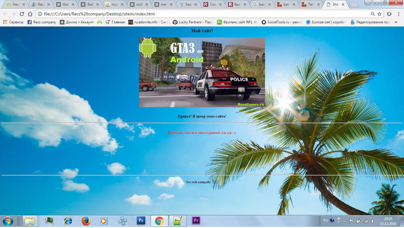Image resolution: width=404 pixels, height=228 pixels.
Task: Click the back navigation arrow
Action: (x=5, y=14)
